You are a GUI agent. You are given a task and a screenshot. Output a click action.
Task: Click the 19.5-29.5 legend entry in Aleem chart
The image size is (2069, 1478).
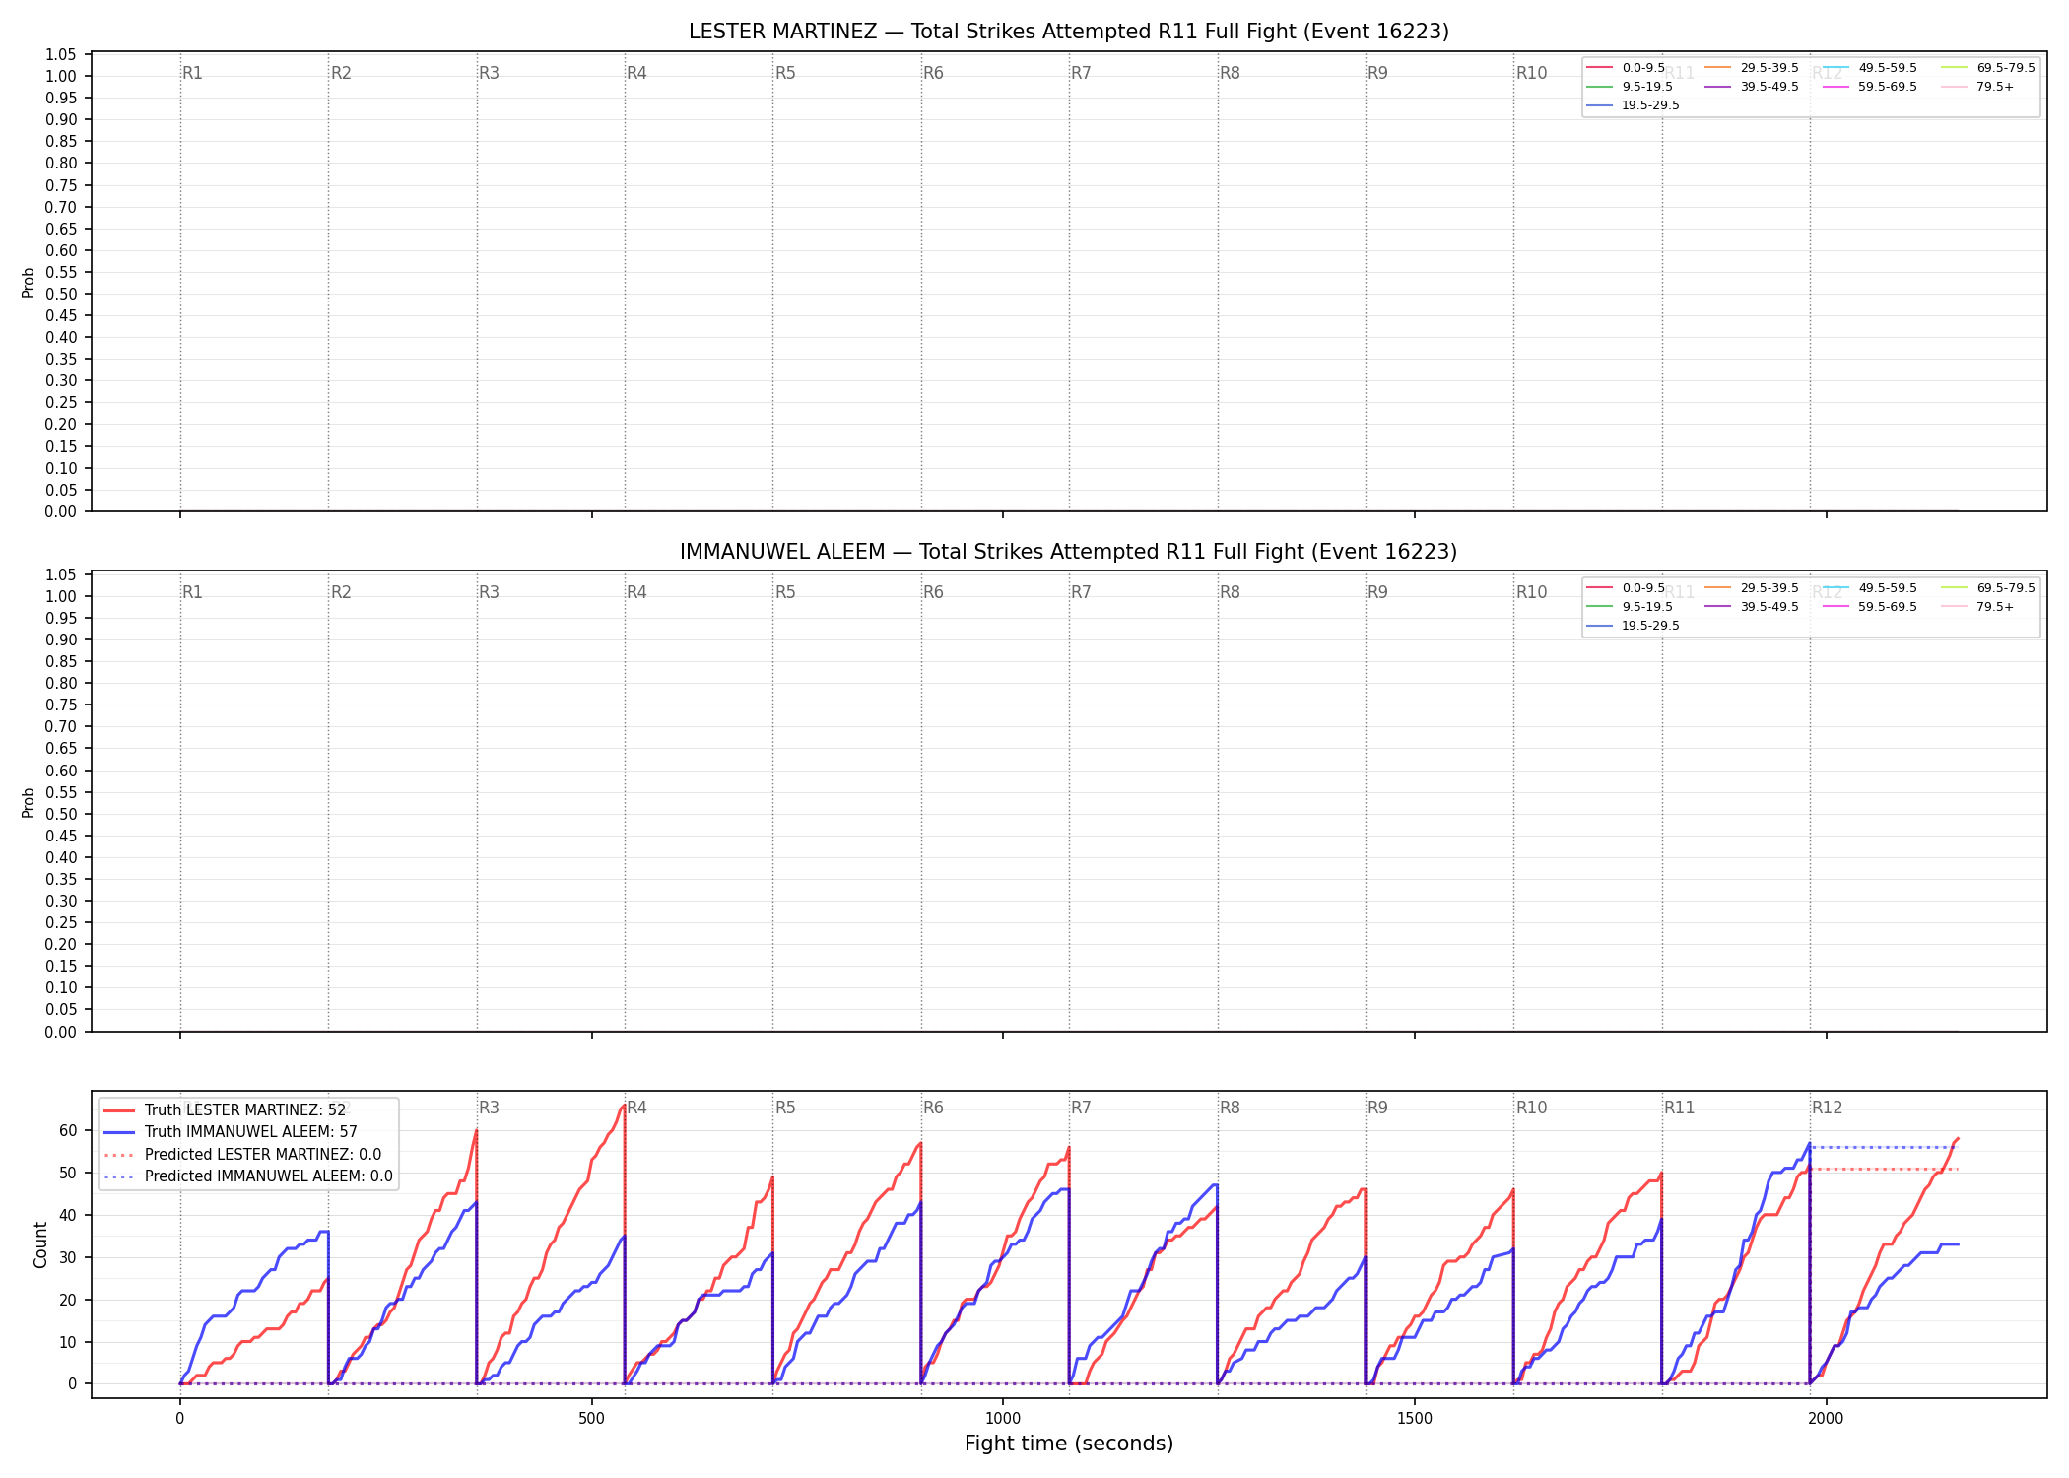1633,626
